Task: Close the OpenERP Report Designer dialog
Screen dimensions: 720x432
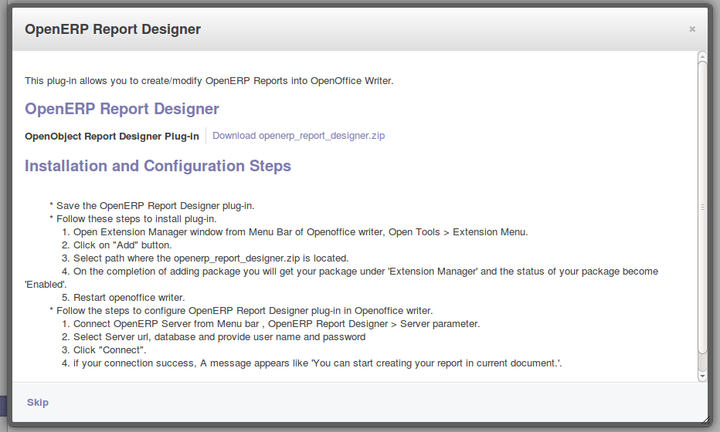Action: click(x=691, y=29)
